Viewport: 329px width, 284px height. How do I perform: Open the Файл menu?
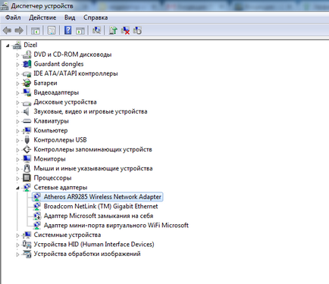13,17
